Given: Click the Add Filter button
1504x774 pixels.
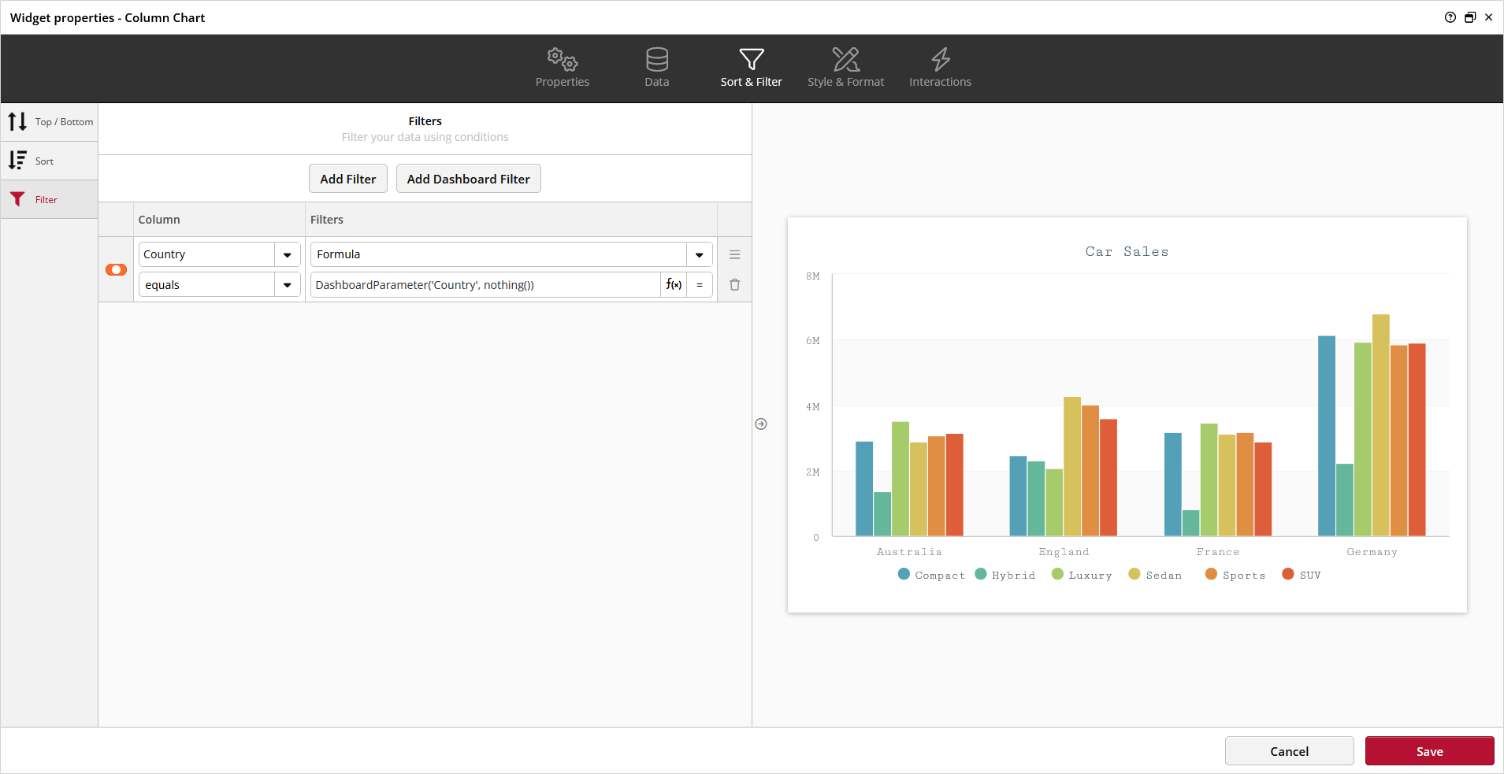Looking at the screenshot, I should 348,179.
